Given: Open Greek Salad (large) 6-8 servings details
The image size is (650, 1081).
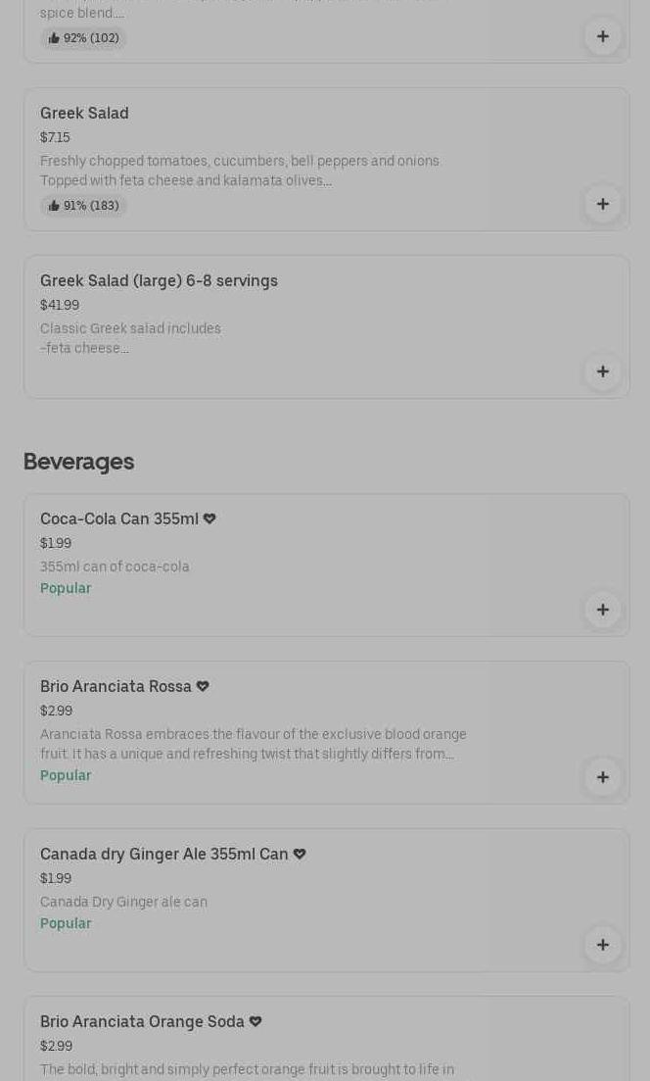Looking at the screenshot, I should click(x=159, y=280).
